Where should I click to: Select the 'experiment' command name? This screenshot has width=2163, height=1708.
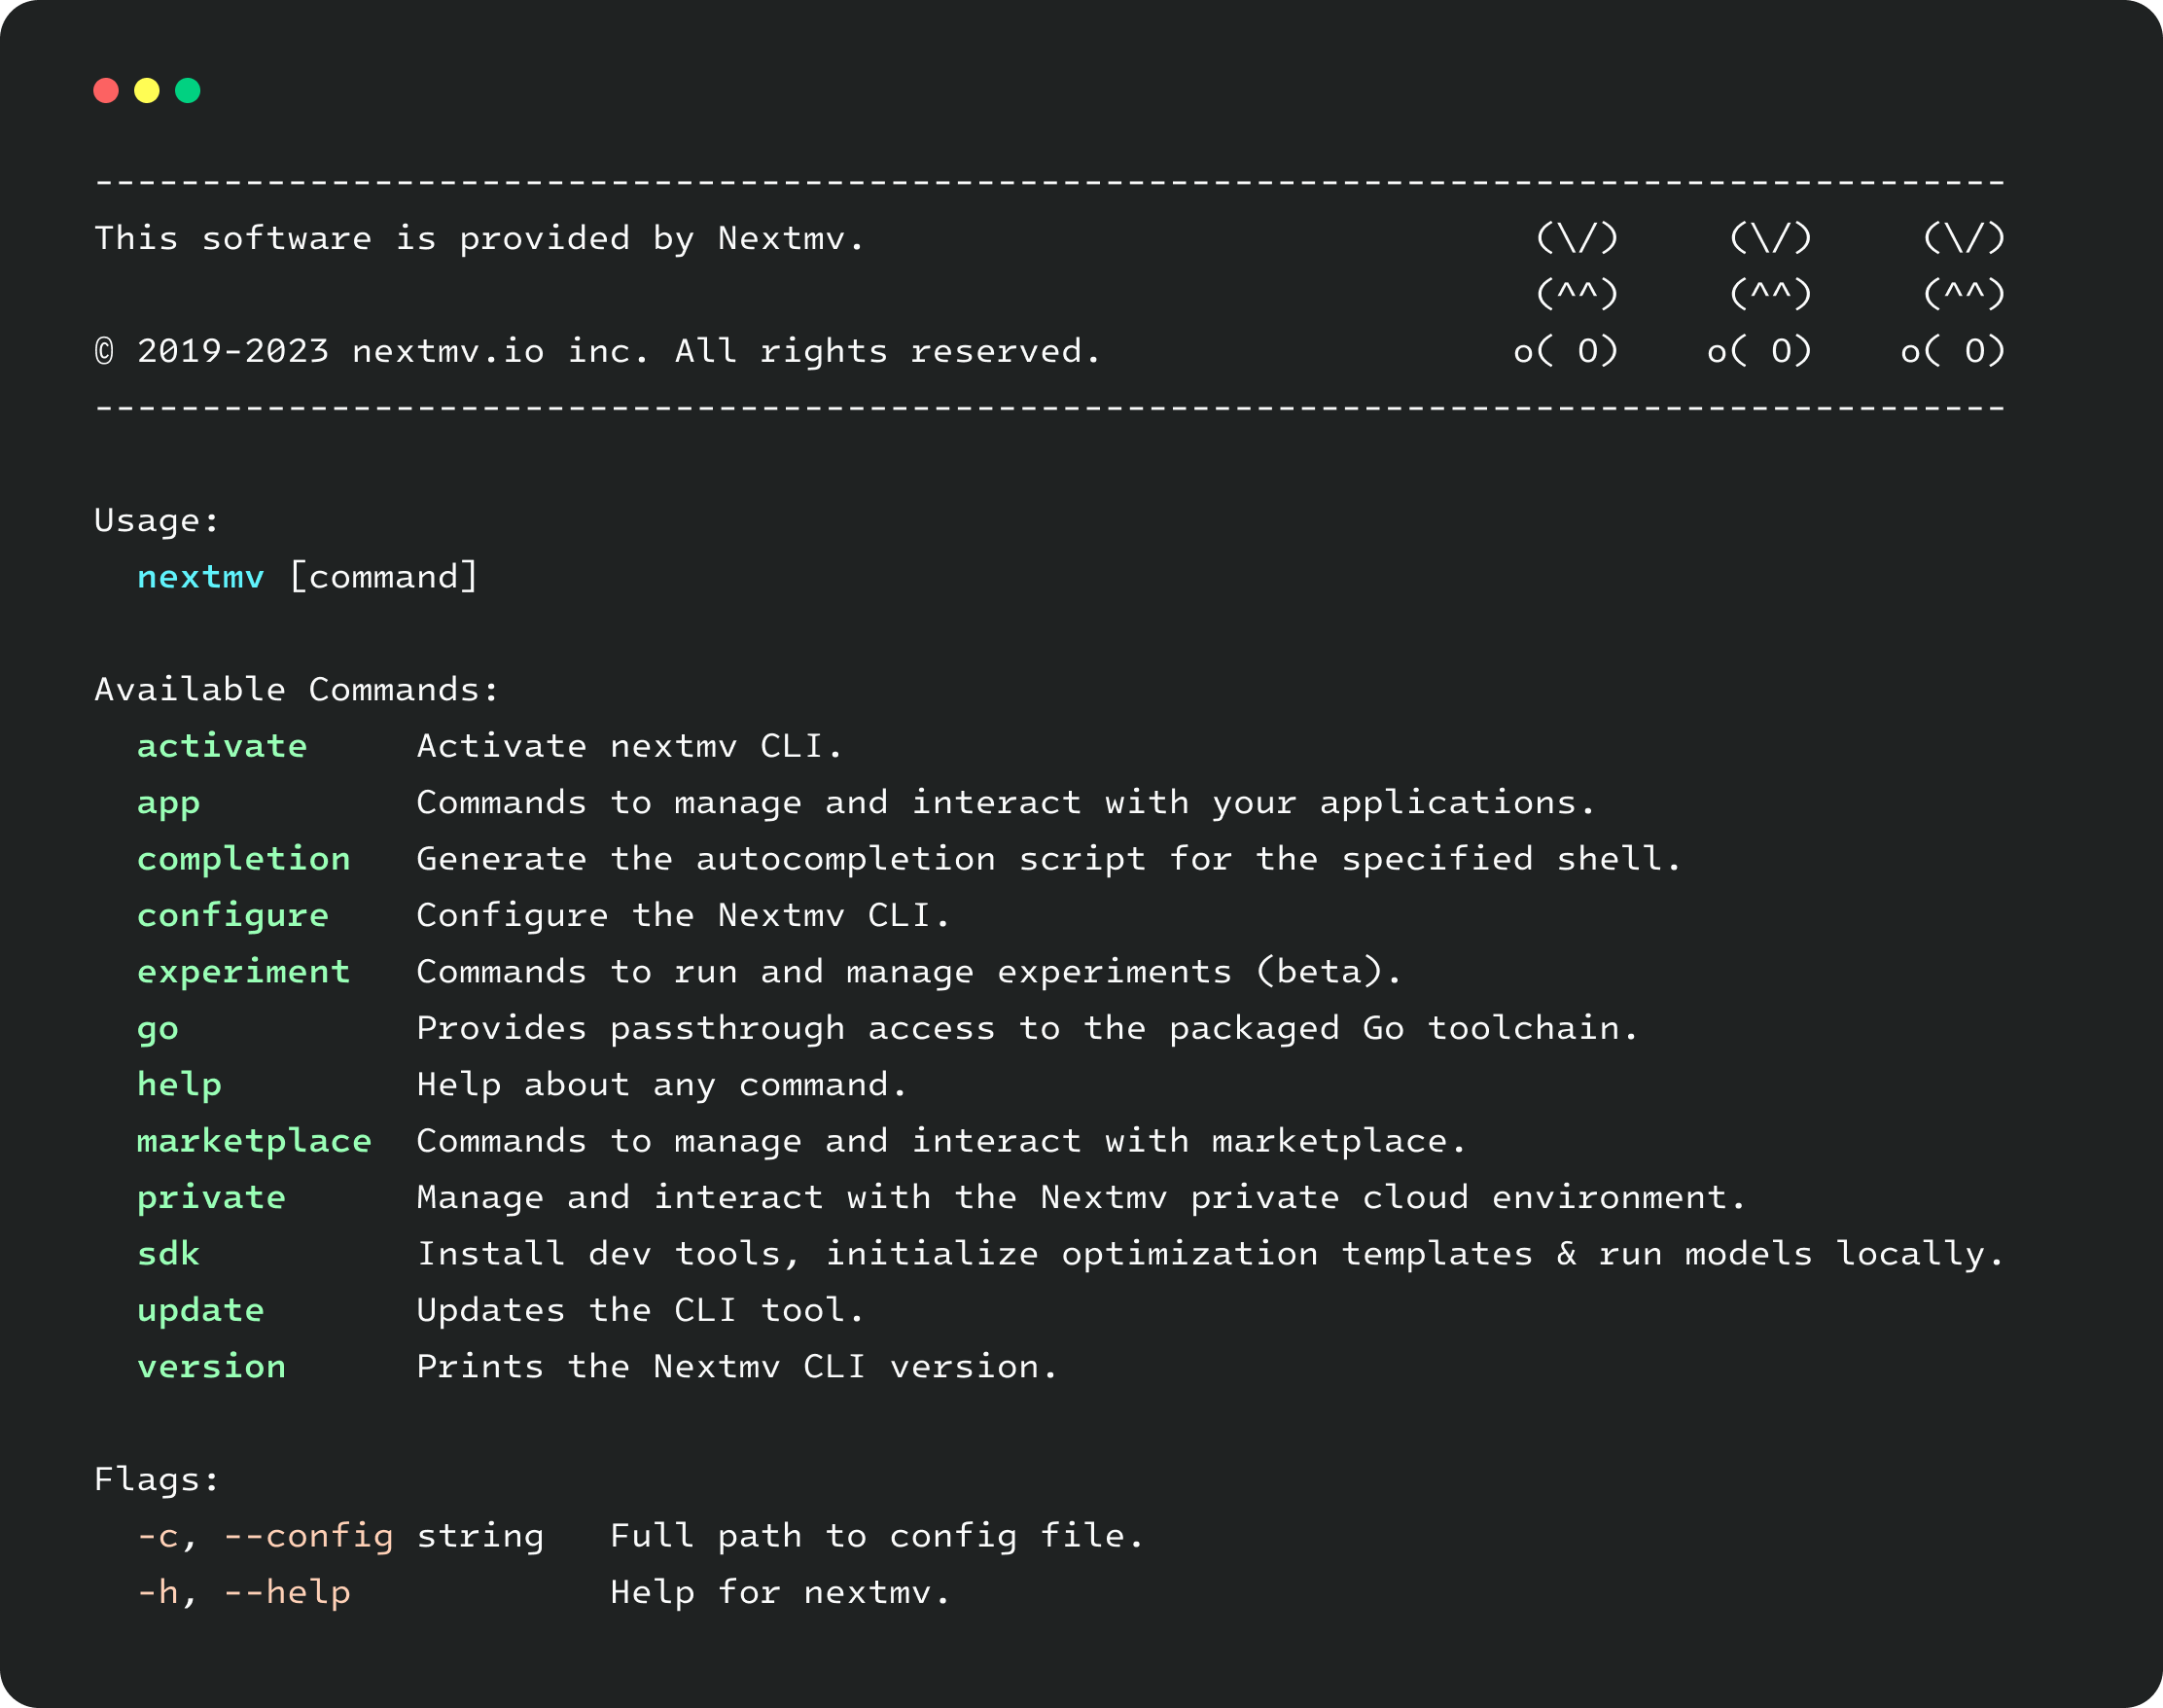click(x=244, y=973)
